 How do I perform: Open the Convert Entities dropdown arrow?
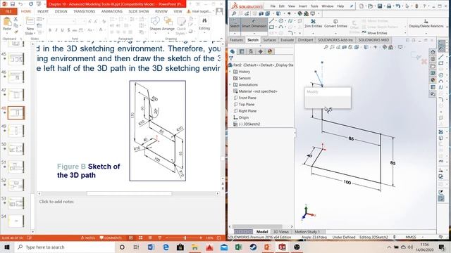335,33
